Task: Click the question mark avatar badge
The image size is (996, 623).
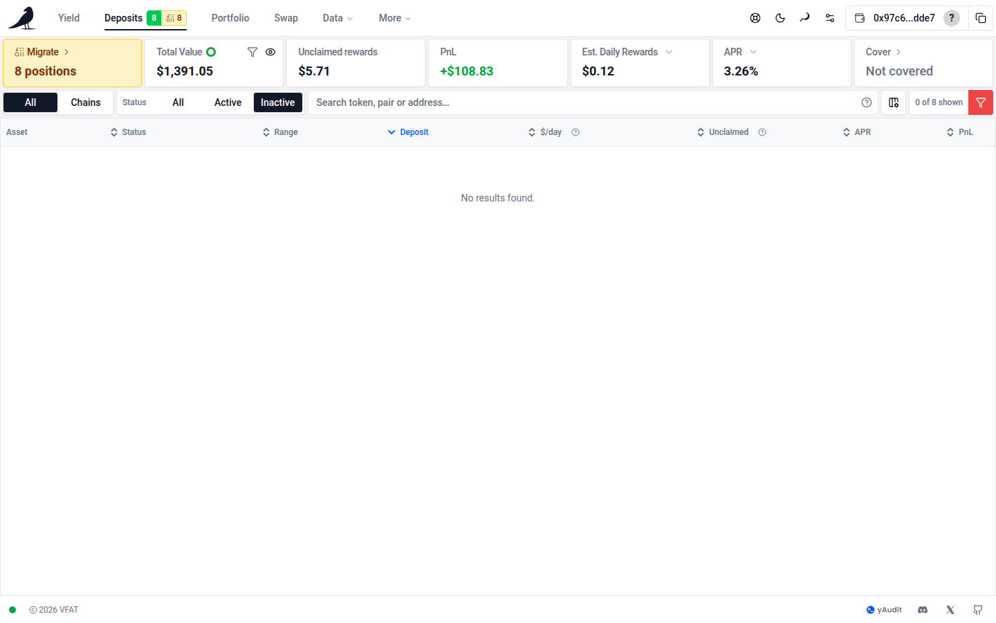Action: [x=952, y=18]
